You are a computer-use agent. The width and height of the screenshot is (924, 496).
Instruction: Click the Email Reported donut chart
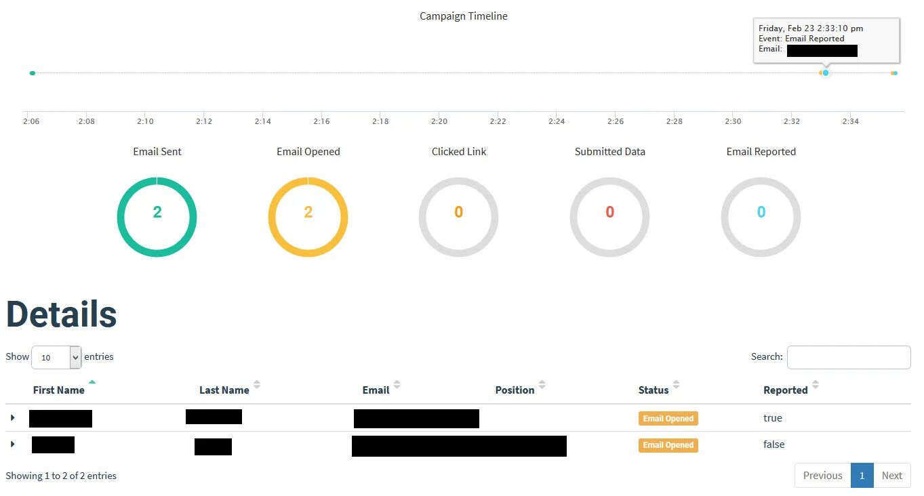point(761,217)
